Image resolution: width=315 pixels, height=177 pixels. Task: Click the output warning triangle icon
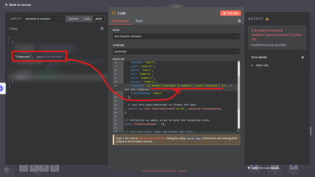267,19
